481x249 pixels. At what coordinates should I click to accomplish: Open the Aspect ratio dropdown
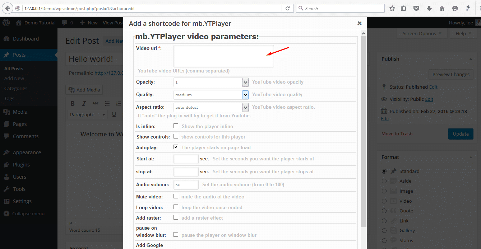211,107
